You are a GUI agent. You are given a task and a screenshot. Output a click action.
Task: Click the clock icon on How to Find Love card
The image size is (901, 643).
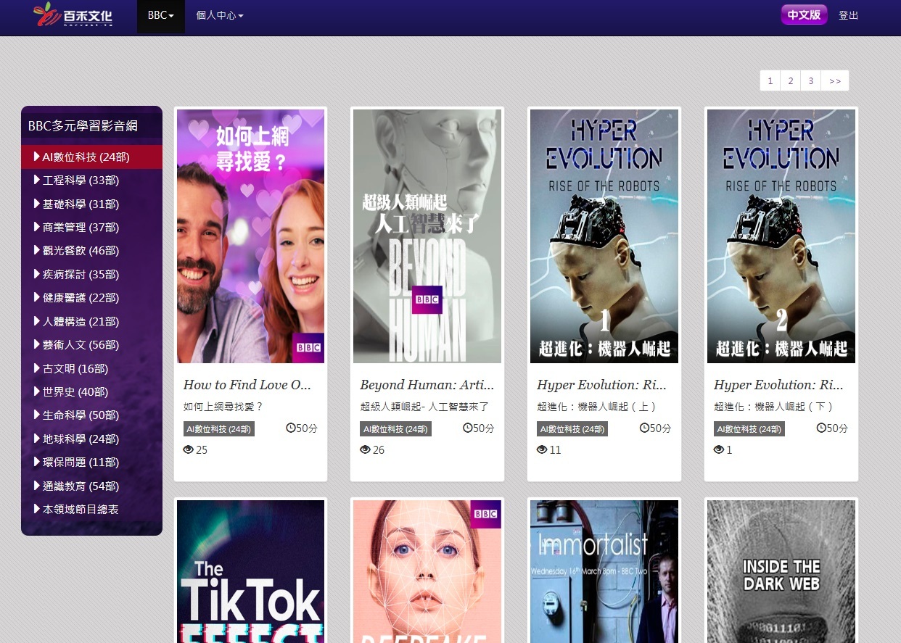tap(291, 428)
